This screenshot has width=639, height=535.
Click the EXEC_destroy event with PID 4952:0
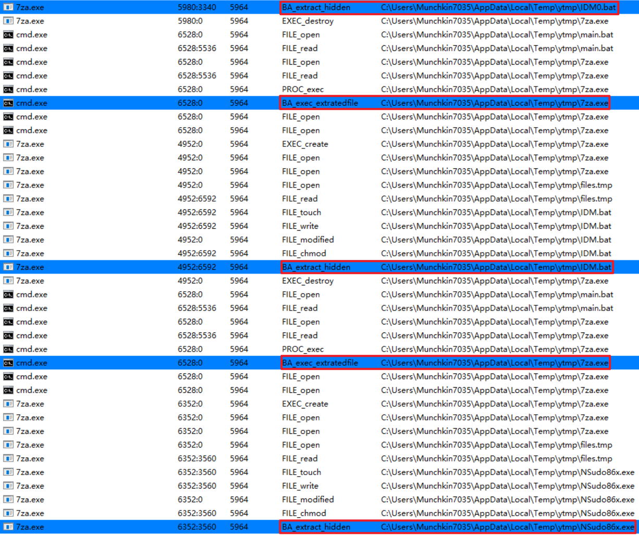(x=308, y=281)
